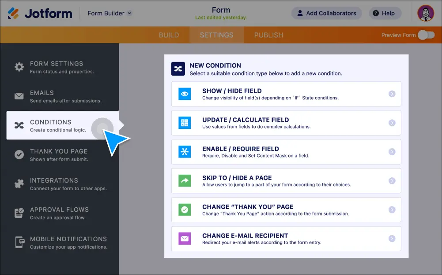The width and height of the screenshot is (442, 275).
Task: Click the Jotform logo
Action: click(x=40, y=13)
